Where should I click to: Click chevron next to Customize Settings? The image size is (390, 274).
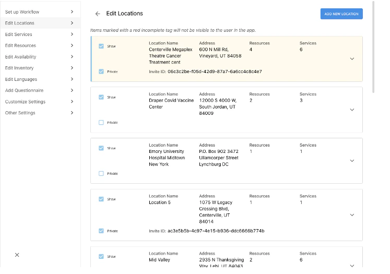pyautogui.click(x=72, y=101)
